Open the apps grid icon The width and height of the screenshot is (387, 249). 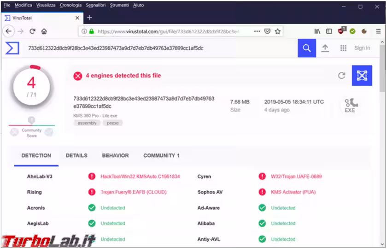(x=343, y=48)
